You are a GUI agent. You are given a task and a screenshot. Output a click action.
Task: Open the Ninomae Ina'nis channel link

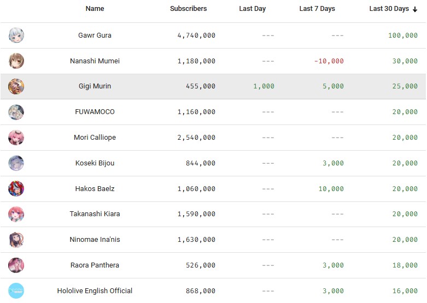click(x=95, y=240)
